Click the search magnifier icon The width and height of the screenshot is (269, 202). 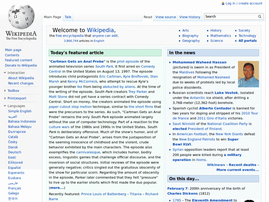[x=260, y=16]
